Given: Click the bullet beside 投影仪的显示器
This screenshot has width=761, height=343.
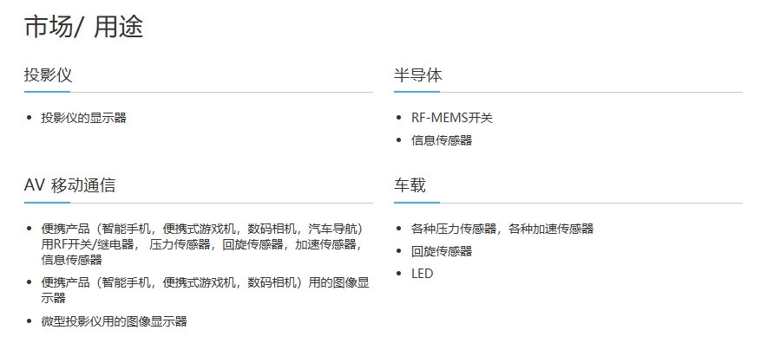Looking at the screenshot, I should [x=30, y=118].
